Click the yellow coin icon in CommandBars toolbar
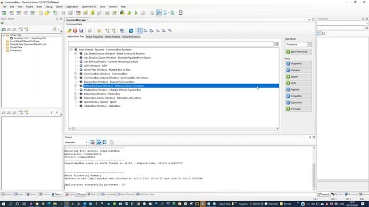 pyautogui.click(x=99, y=30)
